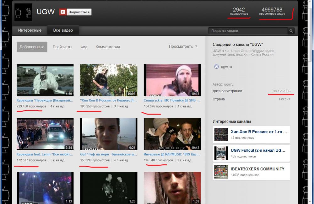The image size is (314, 204).
Task: Click the UGW Fullcut channel thumbnail
Action: pyautogui.click(x=221, y=153)
